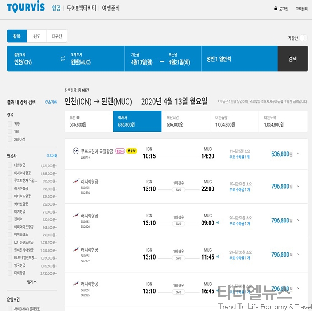Screen dimensions: 312x311
Task: Check the 핀에어 airline filter
Action: point(10,219)
